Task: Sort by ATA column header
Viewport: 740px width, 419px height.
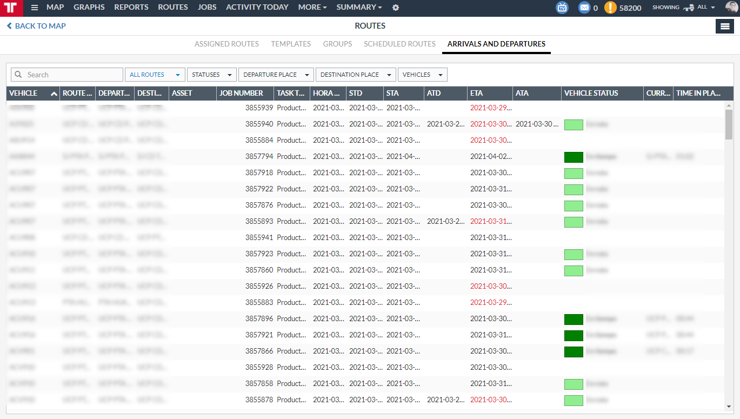Action: pos(537,93)
